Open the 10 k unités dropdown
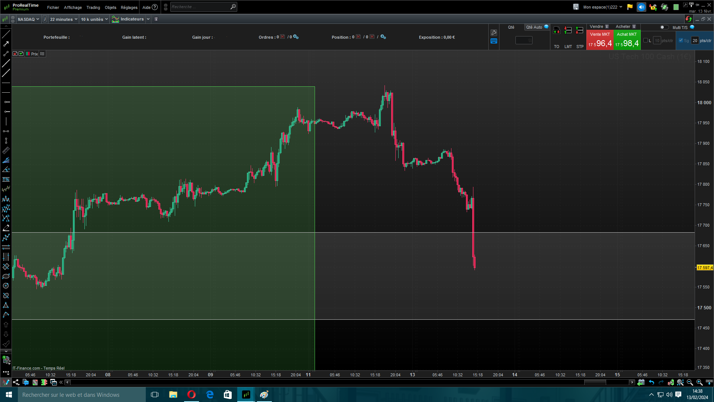The height and width of the screenshot is (402, 714). pyautogui.click(x=94, y=19)
